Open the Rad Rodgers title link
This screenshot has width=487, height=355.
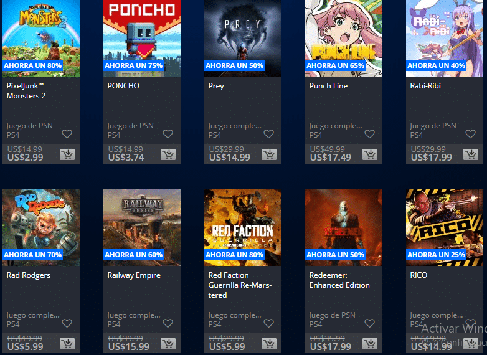pos(29,275)
